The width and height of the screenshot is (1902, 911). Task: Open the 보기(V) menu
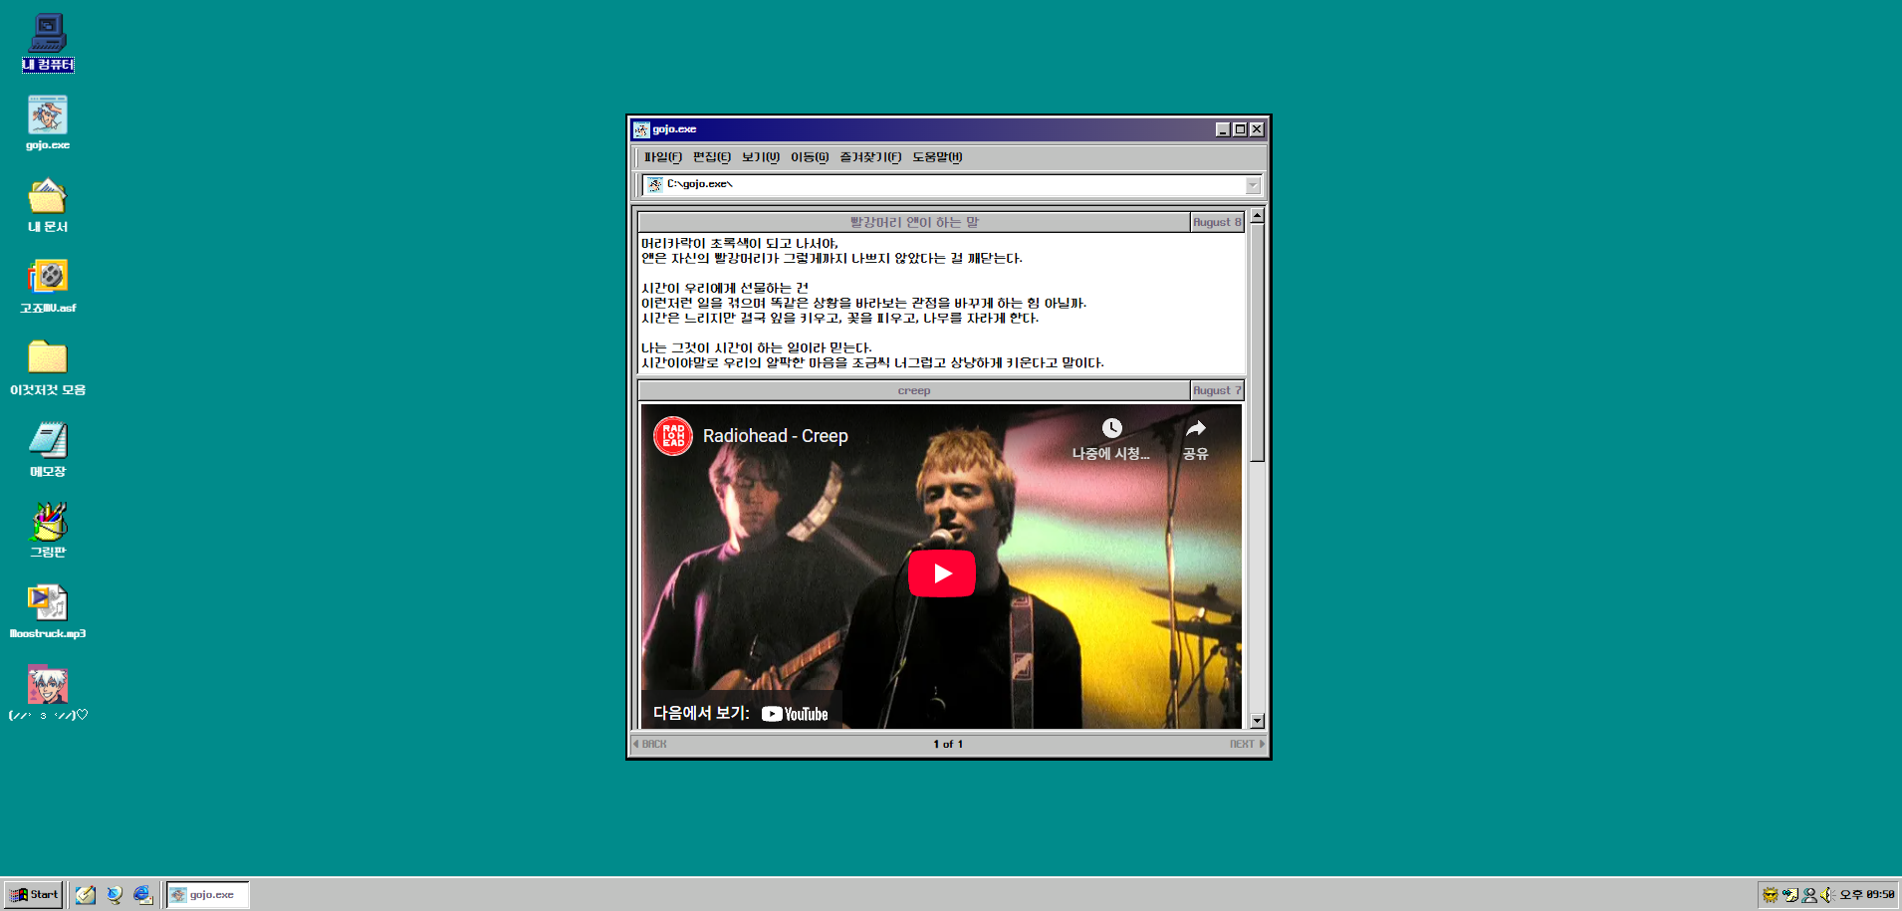point(761,157)
